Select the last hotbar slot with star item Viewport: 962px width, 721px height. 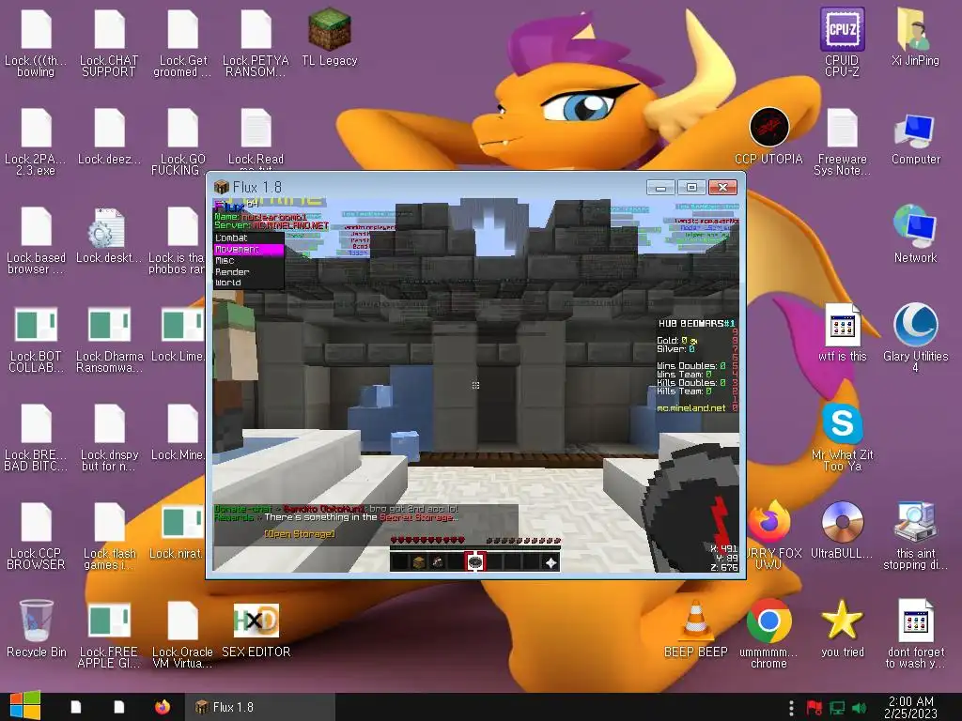click(x=551, y=561)
